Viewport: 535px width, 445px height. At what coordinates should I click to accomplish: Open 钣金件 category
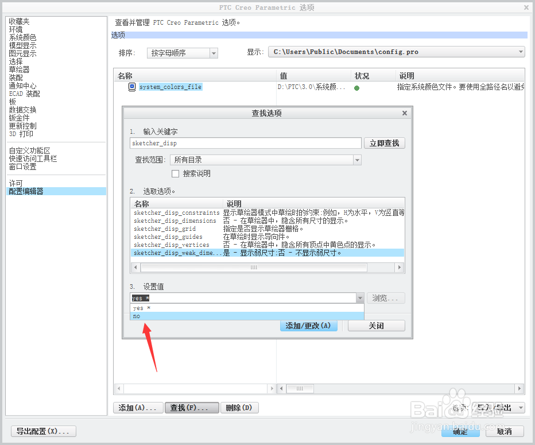[x=19, y=118]
